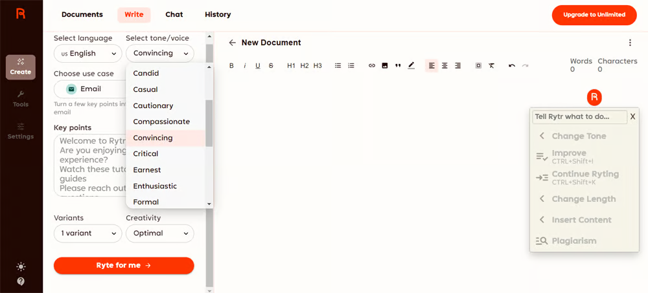Image resolution: width=648 pixels, height=293 pixels.
Task: Apply H1 heading style
Action: tap(292, 65)
